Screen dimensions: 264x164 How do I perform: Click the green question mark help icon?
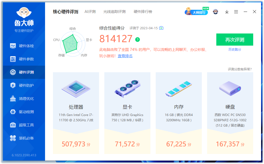click(x=138, y=40)
